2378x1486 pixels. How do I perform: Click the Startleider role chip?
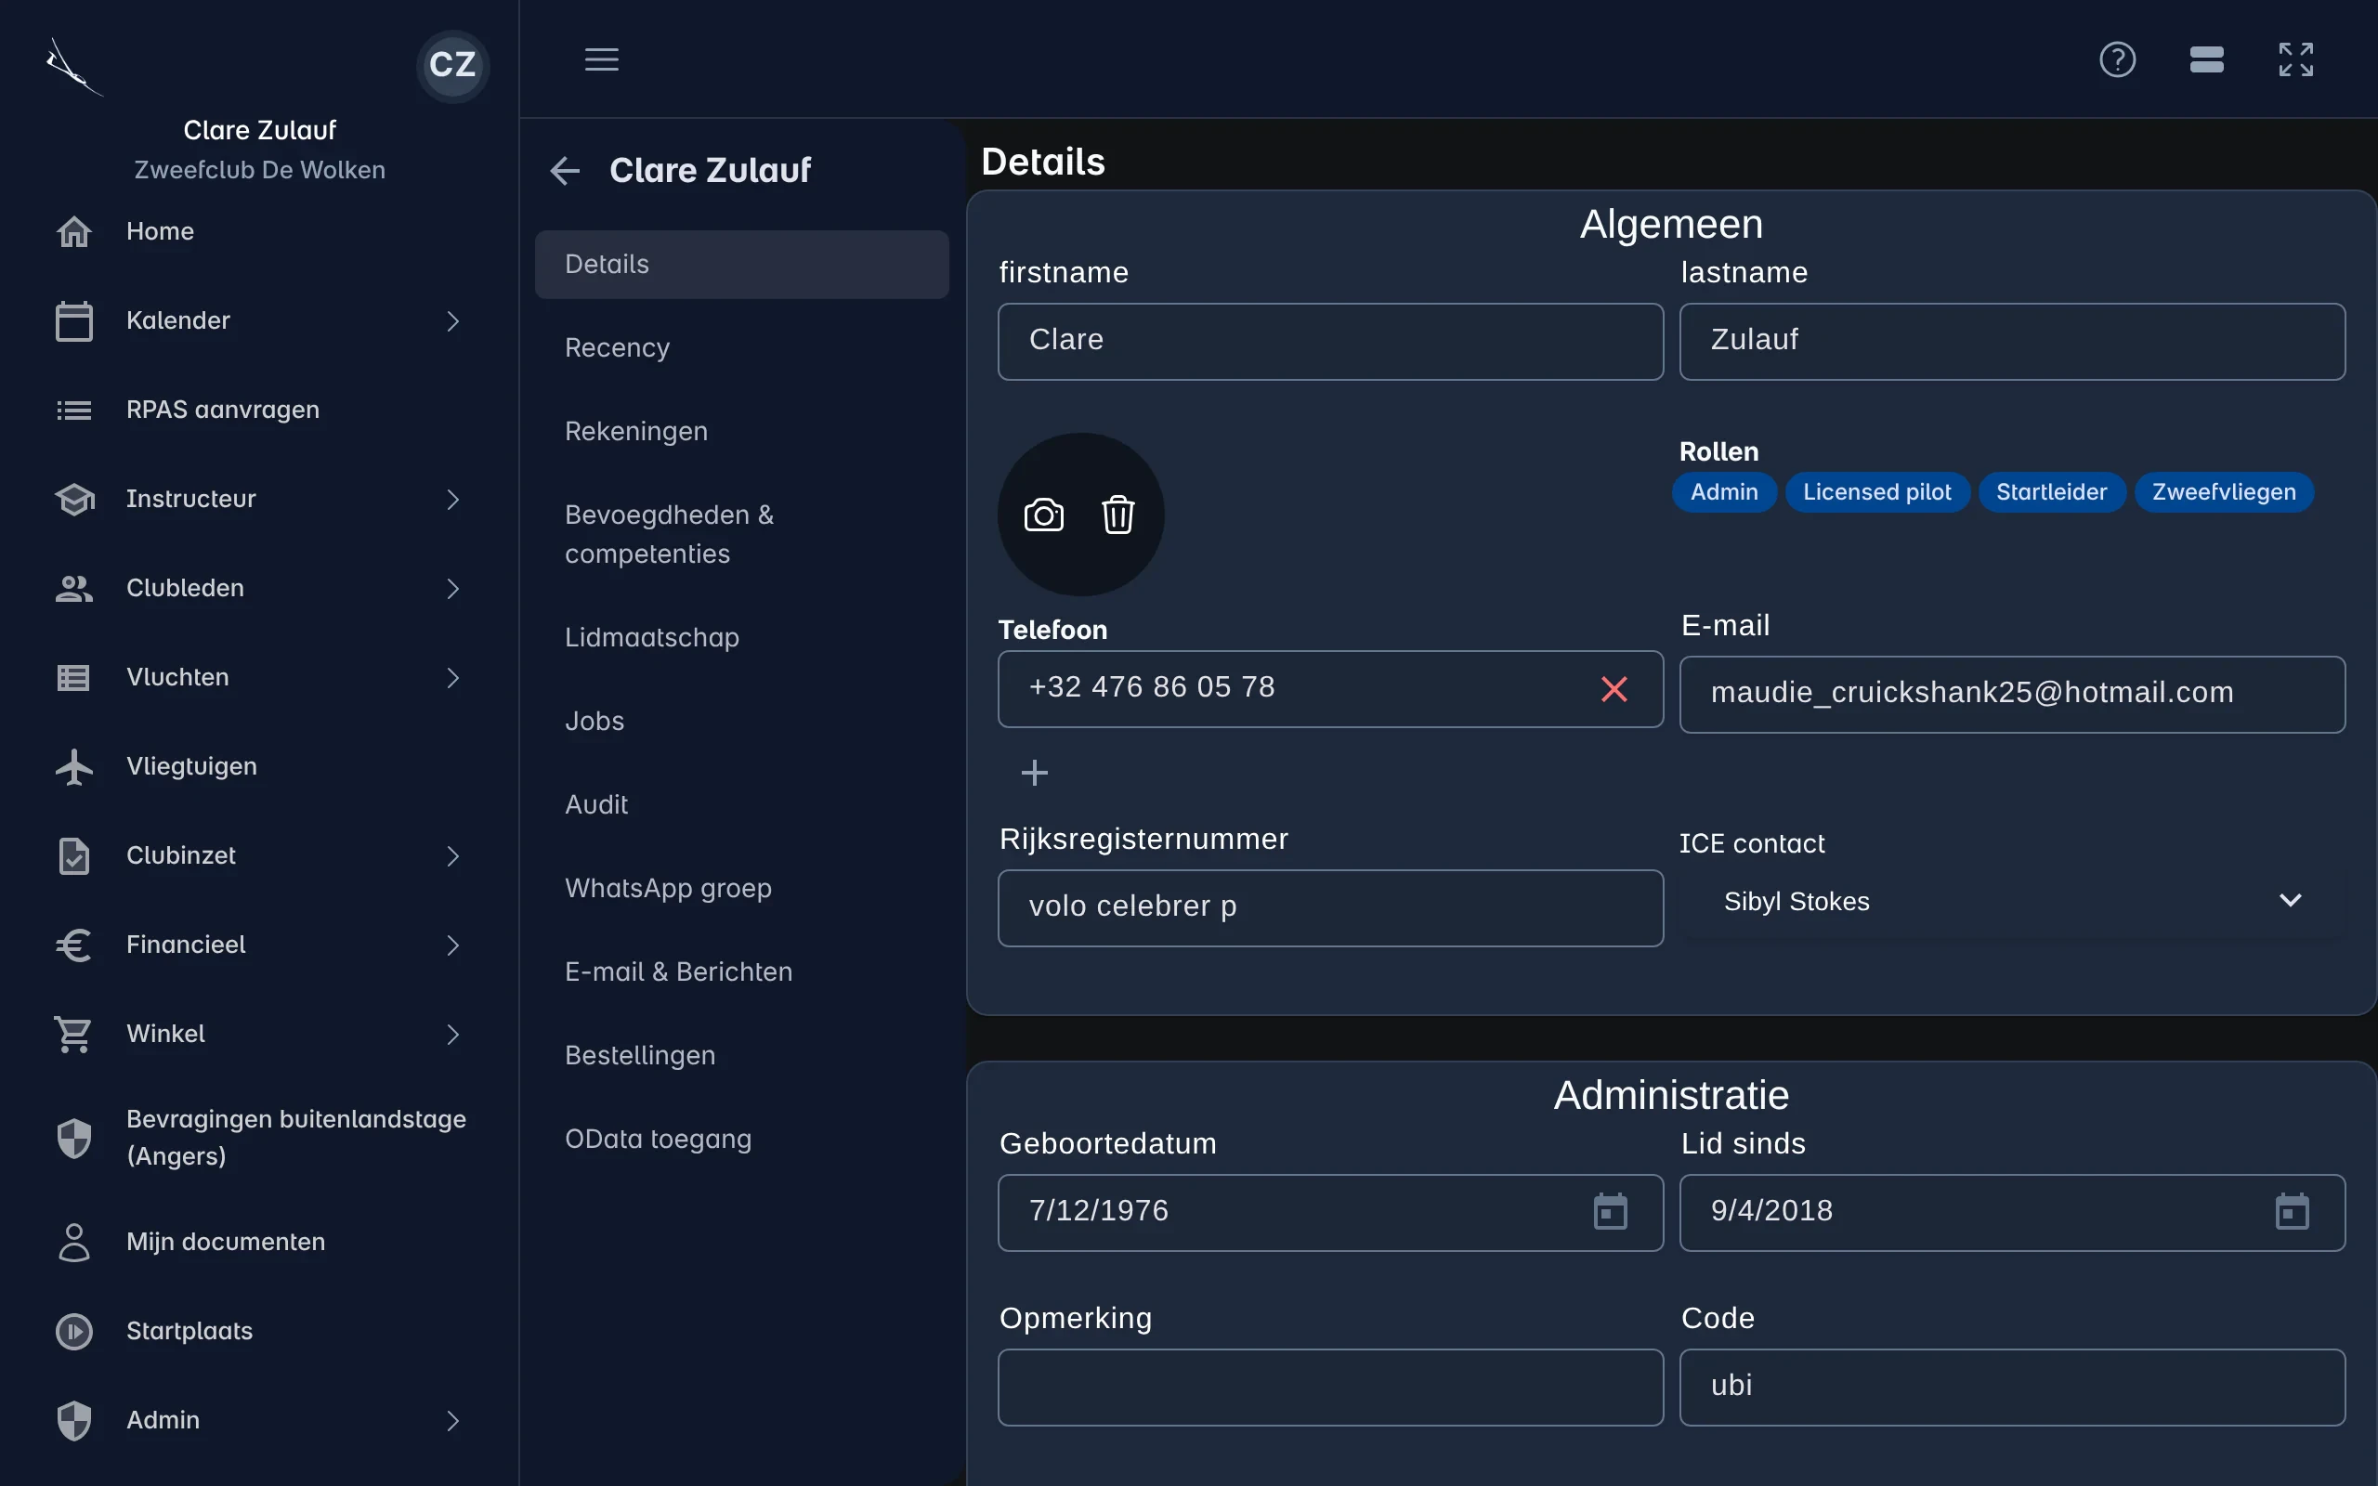[x=2052, y=492]
